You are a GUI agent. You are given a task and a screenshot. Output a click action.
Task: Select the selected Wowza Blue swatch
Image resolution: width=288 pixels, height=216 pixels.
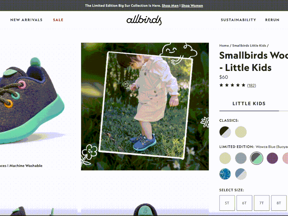(257, 158)
